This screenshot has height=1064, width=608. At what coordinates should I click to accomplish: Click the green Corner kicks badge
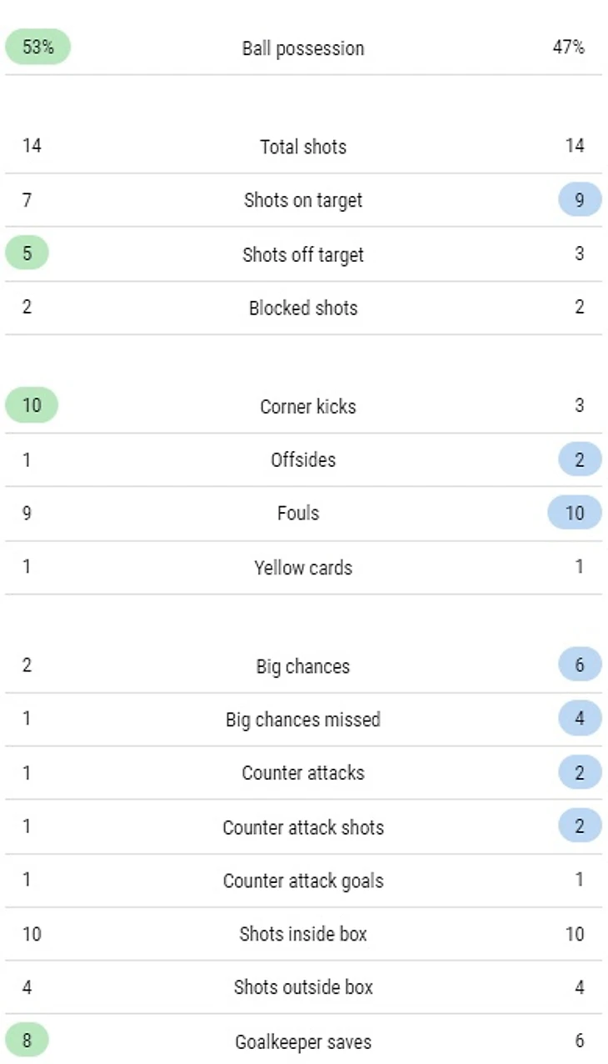(32, 406)
